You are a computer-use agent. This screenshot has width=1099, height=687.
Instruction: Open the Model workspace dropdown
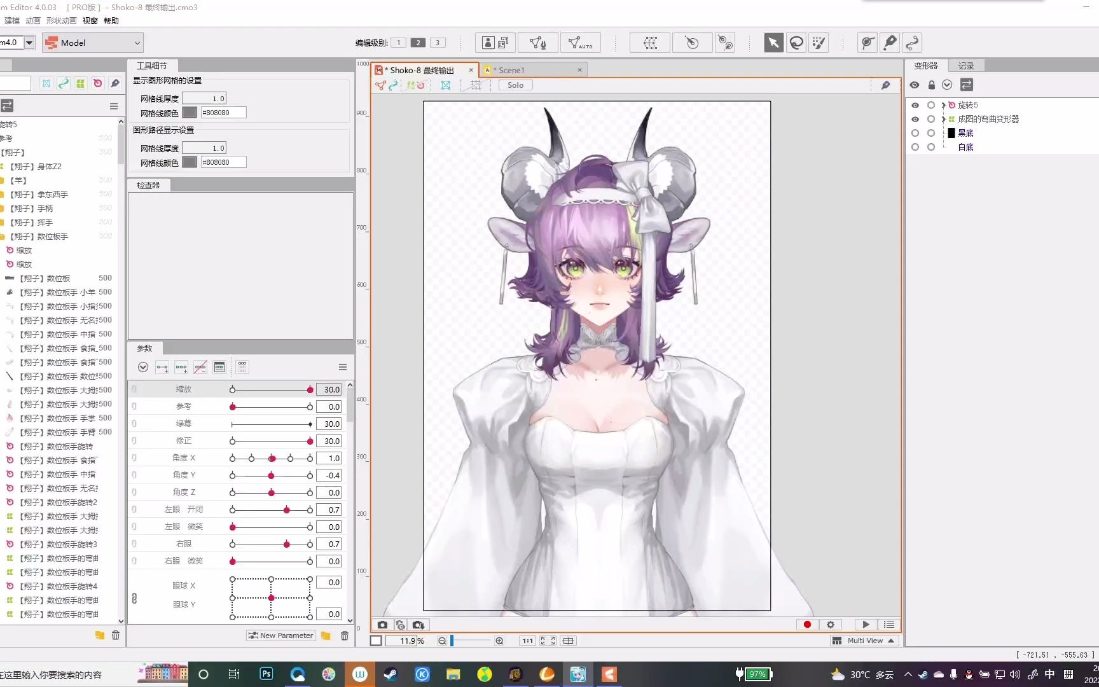pyautogui.click(x=93, y=43)
